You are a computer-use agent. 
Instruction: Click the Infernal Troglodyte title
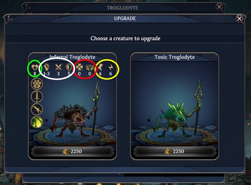coord(72,57)
